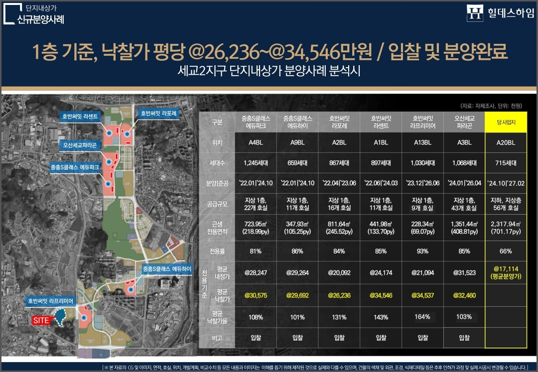Click the A13BL location cell
Viewport: 538px width, 372px height.
click(423, 142)
